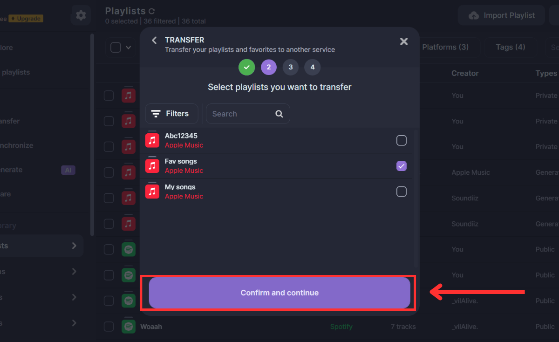Click the Fav songs playlist icon
Screen dimensions: 559x342
tap(152, 166)
